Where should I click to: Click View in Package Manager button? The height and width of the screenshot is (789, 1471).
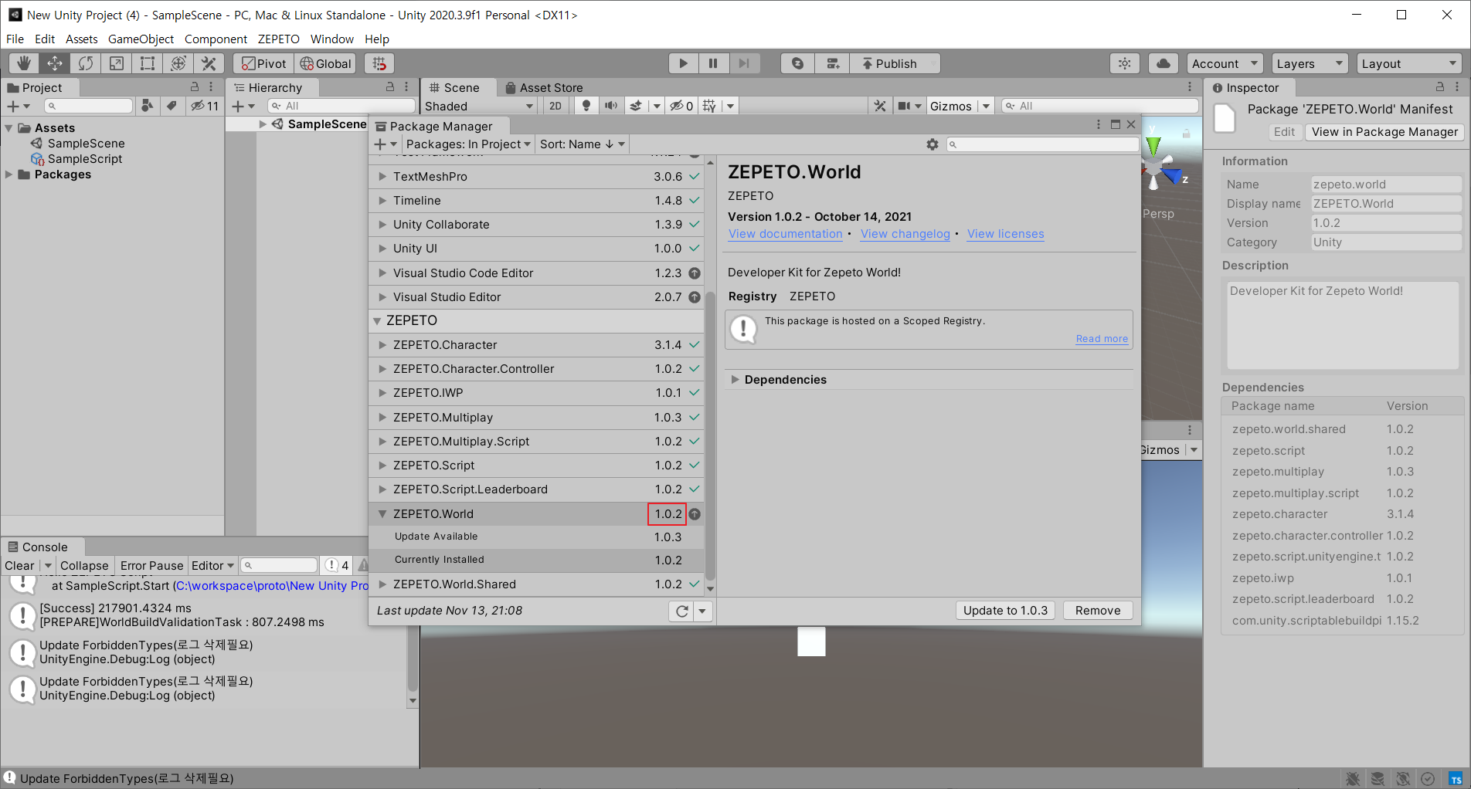[1384, 132]
